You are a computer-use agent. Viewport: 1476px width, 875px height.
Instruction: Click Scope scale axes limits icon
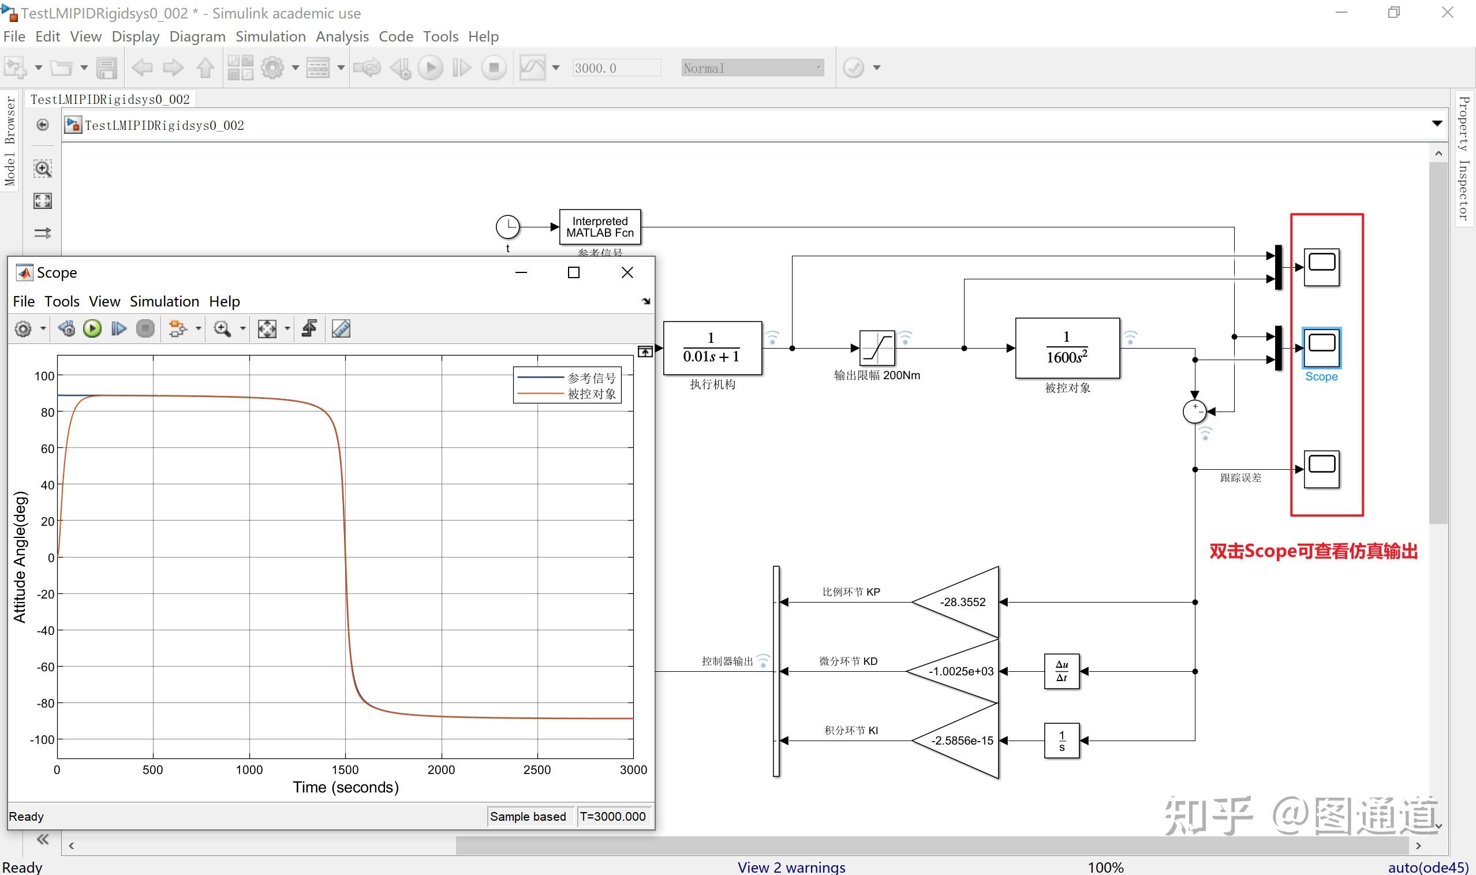tap(267, 328)
